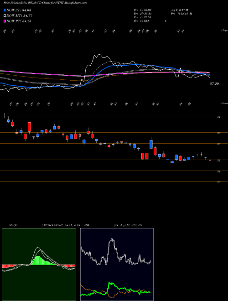The width and height of the screenshot is (228, 301).
Task: Click the 33 price axis label
Action: [218, 161]
